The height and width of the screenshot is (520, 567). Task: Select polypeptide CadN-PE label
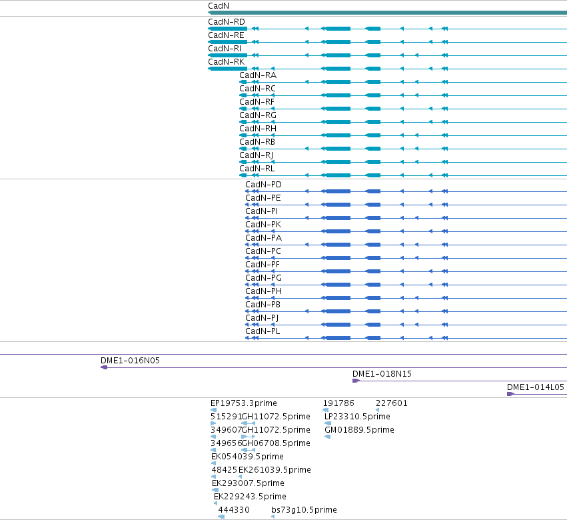pyautogui.click(x=263, y=198)
